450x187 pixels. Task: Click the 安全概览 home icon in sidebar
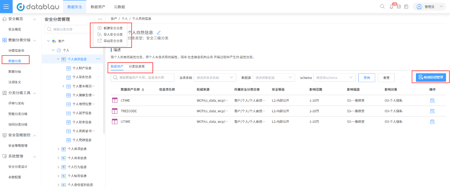5,19
